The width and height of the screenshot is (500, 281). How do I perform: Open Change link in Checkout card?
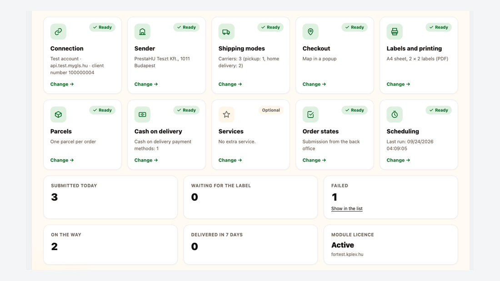(x=314, y=84)
